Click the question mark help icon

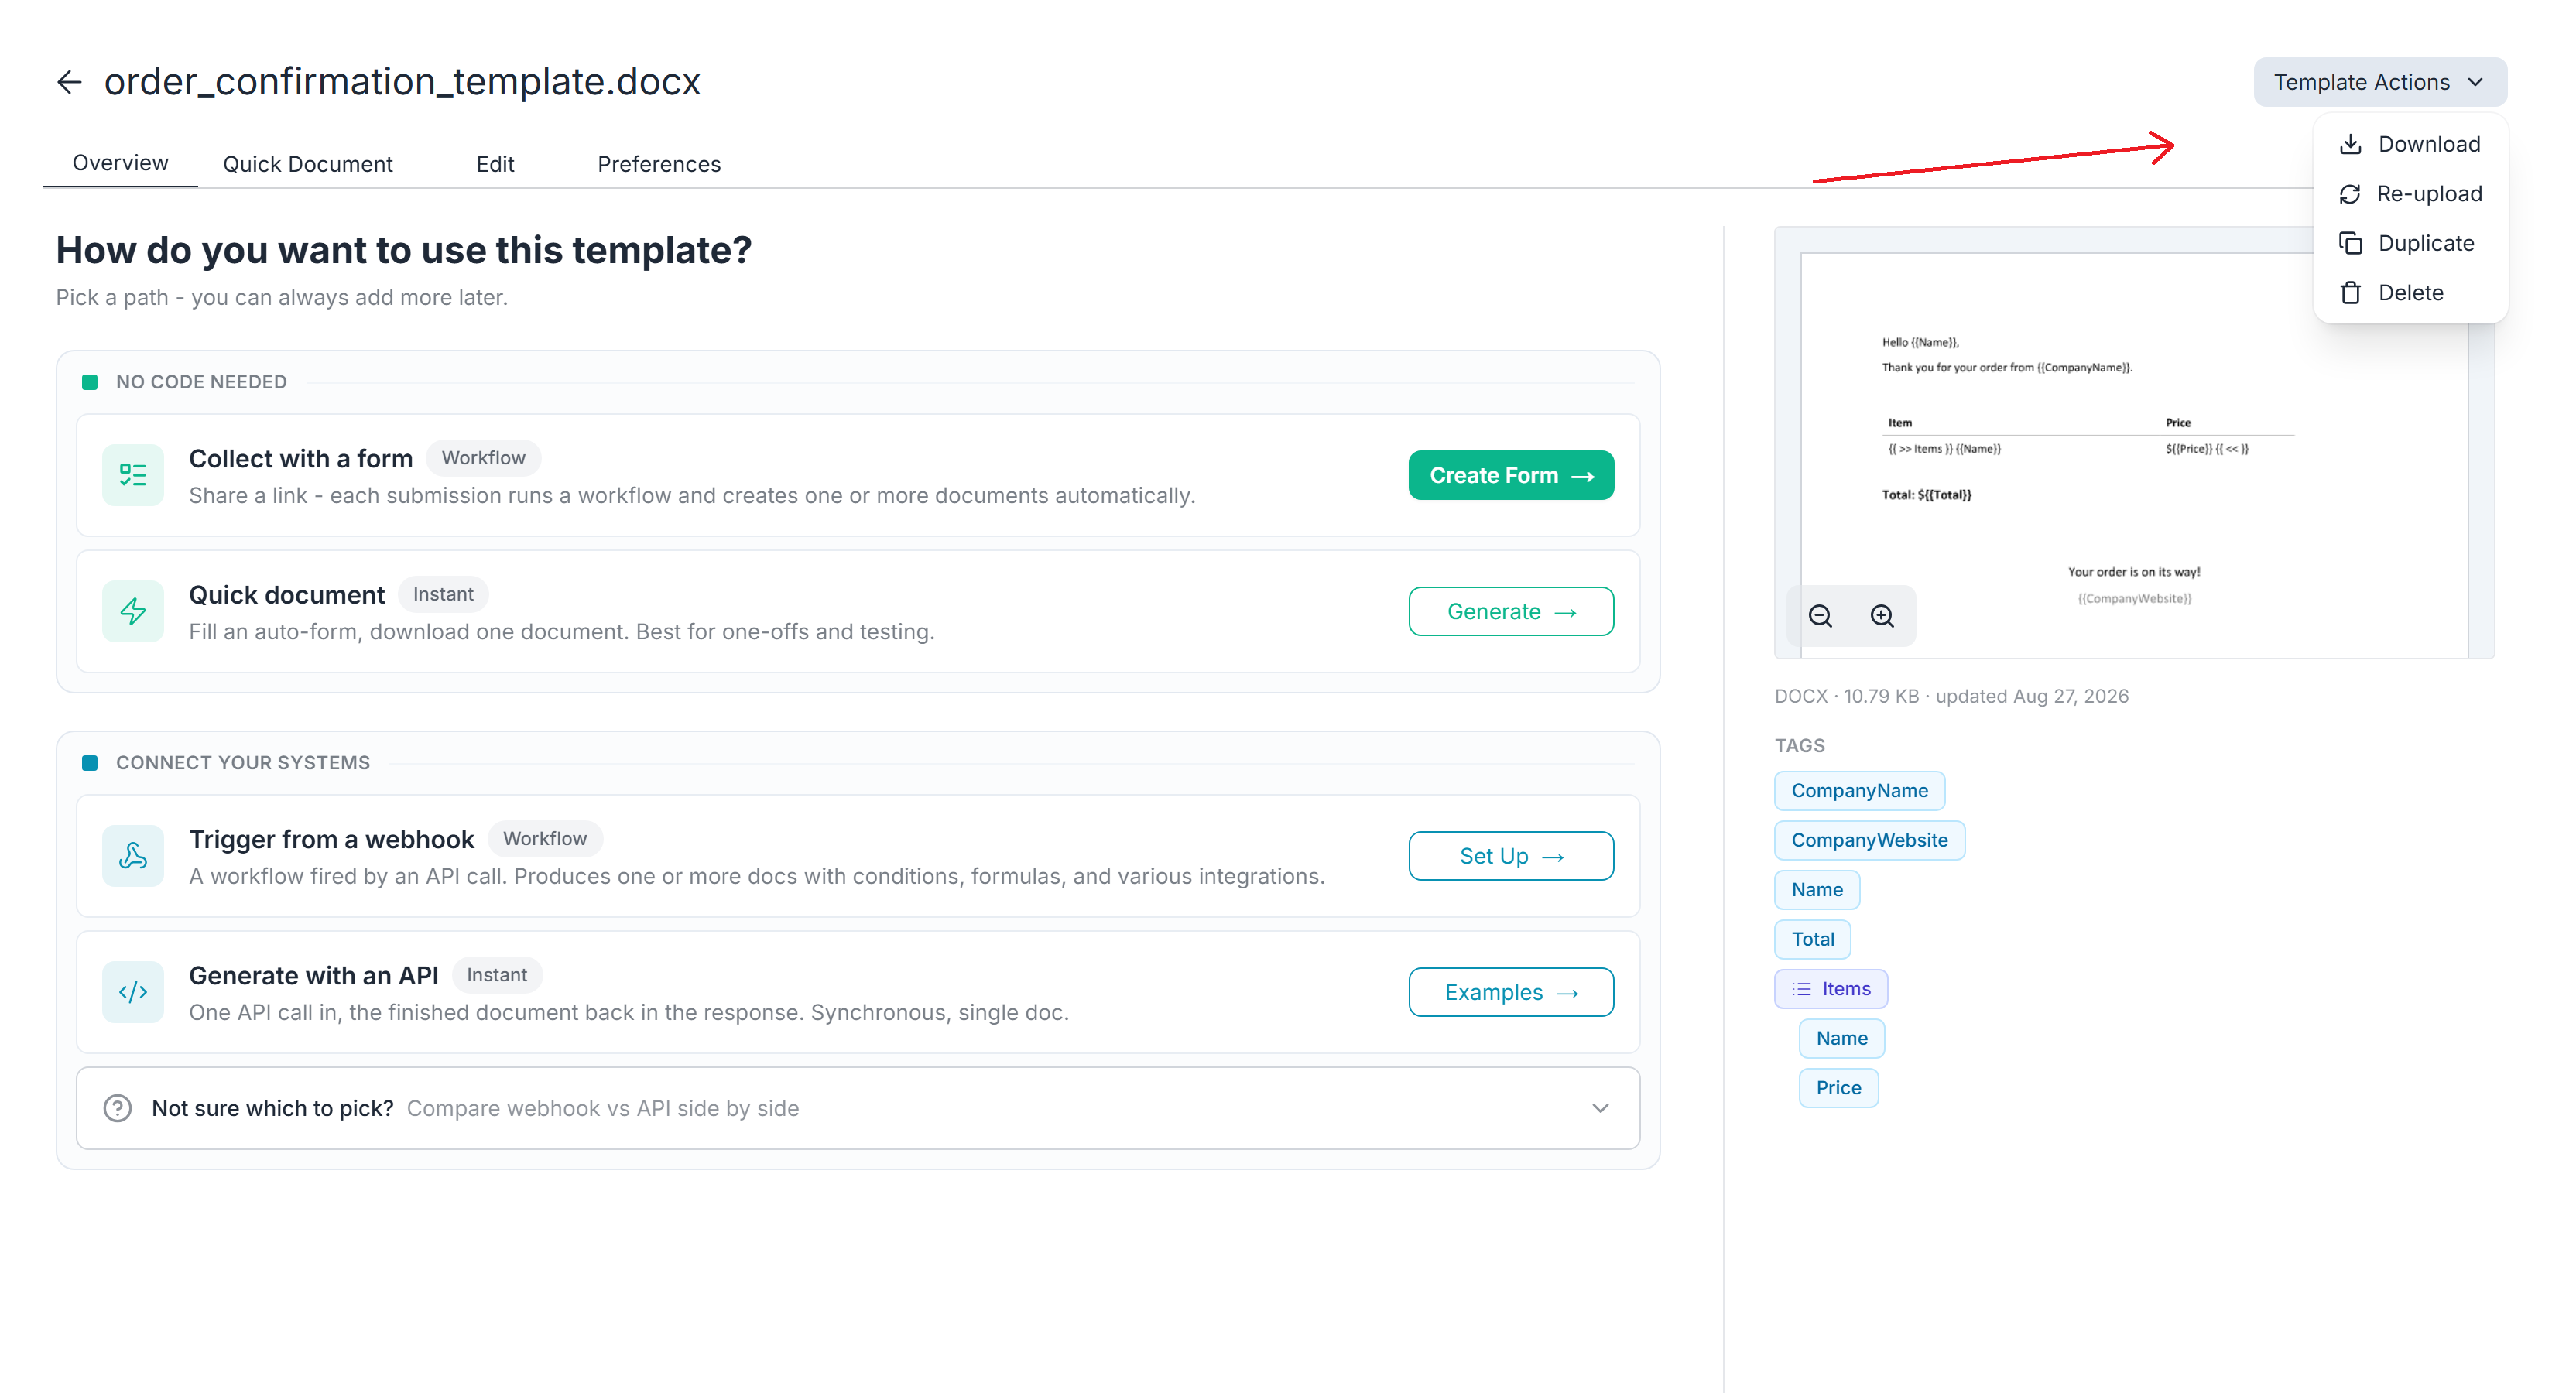(x=117, y=1108)
